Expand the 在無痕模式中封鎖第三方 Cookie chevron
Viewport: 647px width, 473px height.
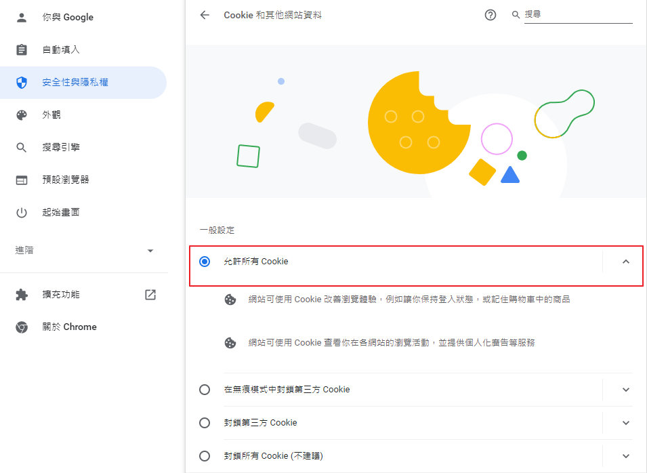[x=626, y=390]
